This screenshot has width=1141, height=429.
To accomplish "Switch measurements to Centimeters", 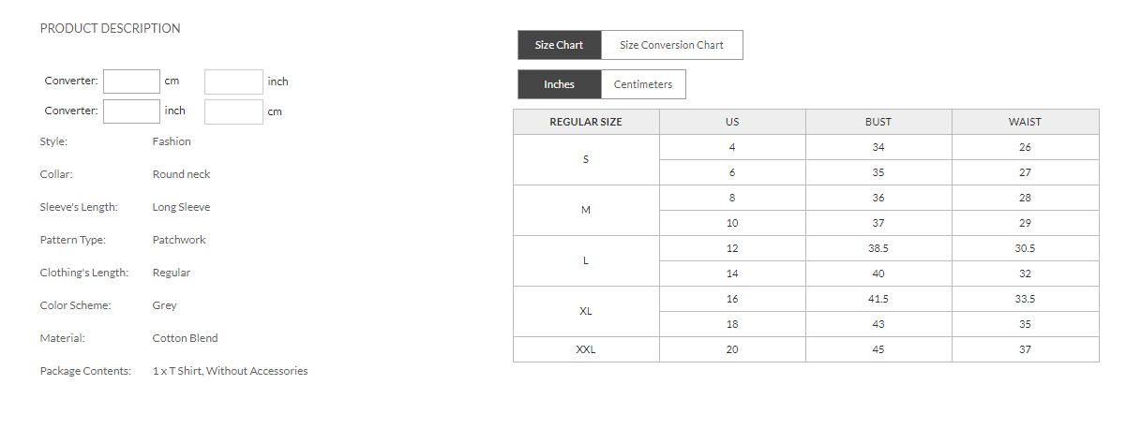I will coord(643,84).
